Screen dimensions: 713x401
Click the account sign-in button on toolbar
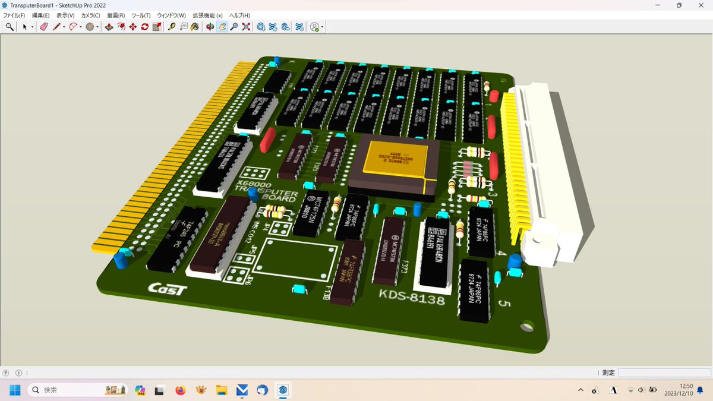[316, 26]
